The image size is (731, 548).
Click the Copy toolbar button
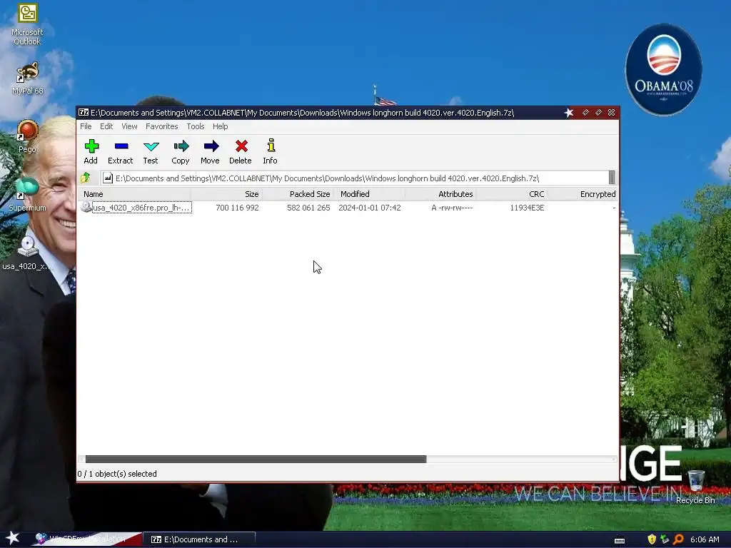(x=181, y=151)
